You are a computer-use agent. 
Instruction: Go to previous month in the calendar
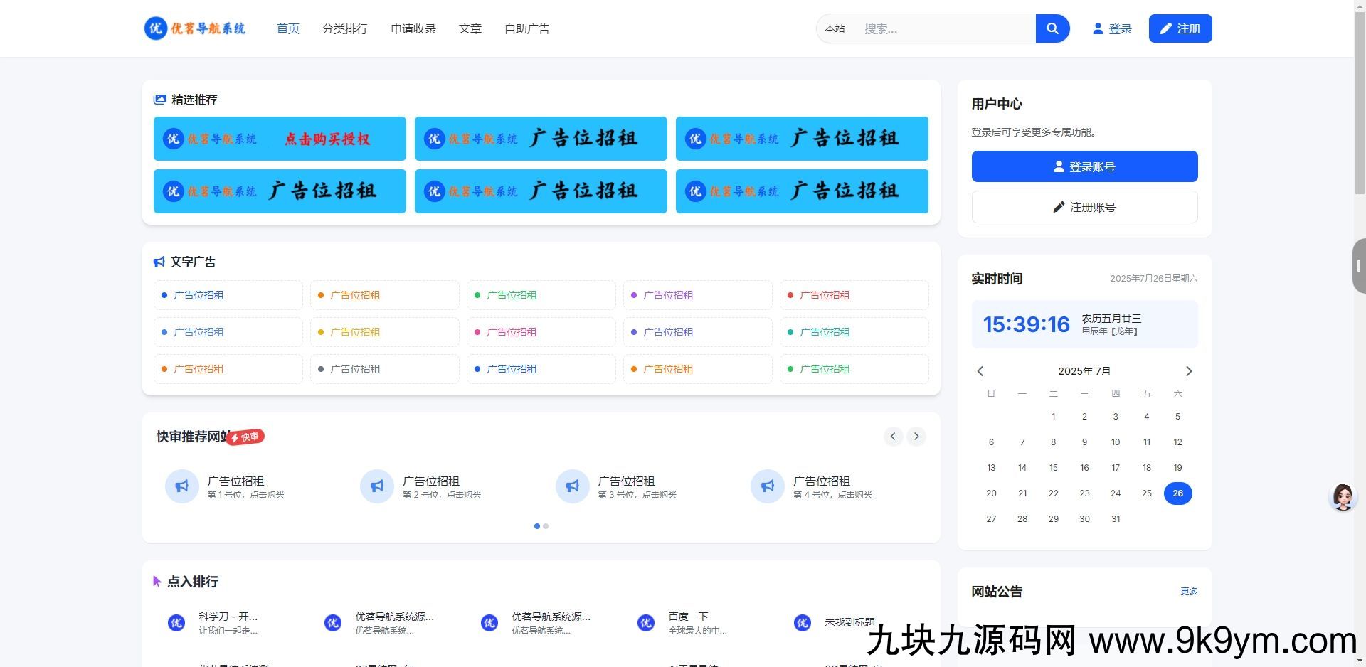coord(980,370)
